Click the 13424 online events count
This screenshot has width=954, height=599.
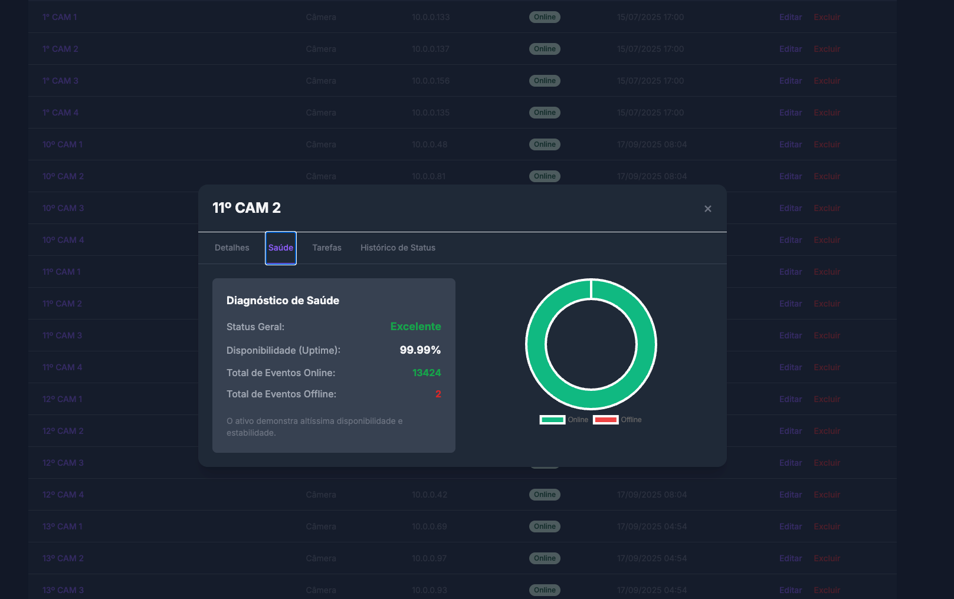click(x=427, y=373)
